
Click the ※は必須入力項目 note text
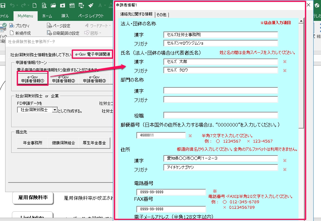[276, 23]
